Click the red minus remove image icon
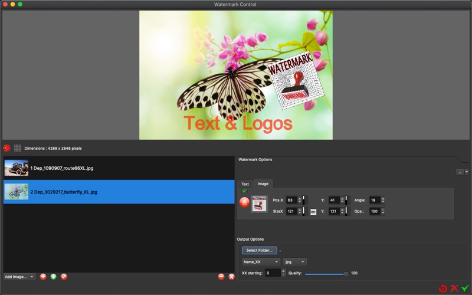 [221, 277]
